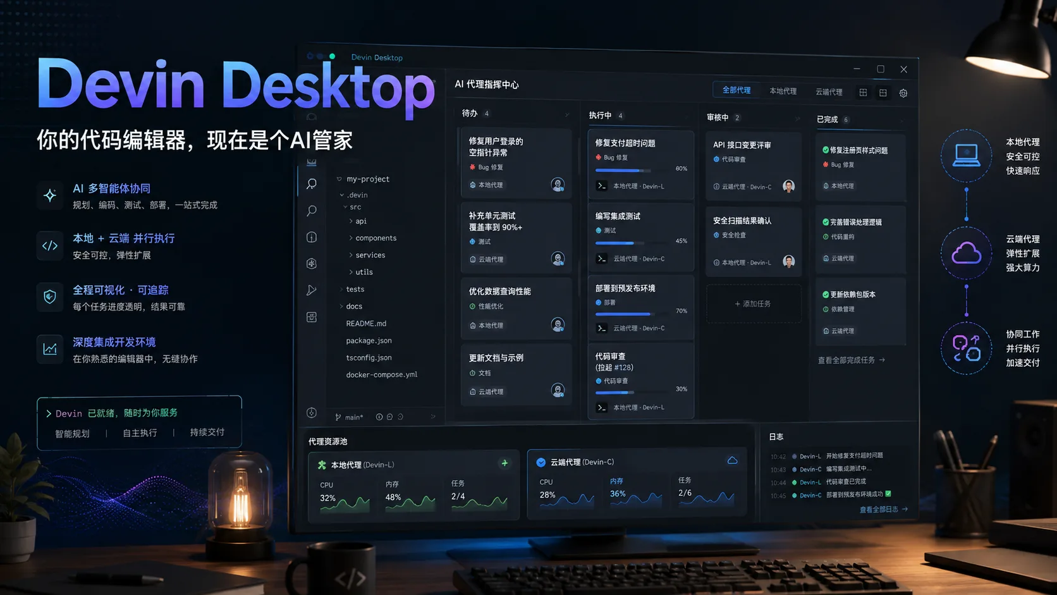Toggle the green check on 修复注册页样式问题

pos(826,150)
